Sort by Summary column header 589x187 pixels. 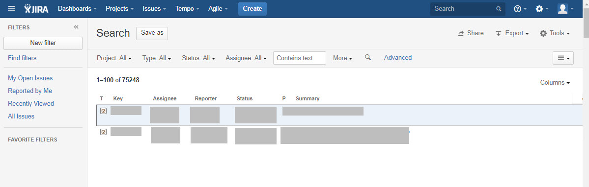click(307, 99)
